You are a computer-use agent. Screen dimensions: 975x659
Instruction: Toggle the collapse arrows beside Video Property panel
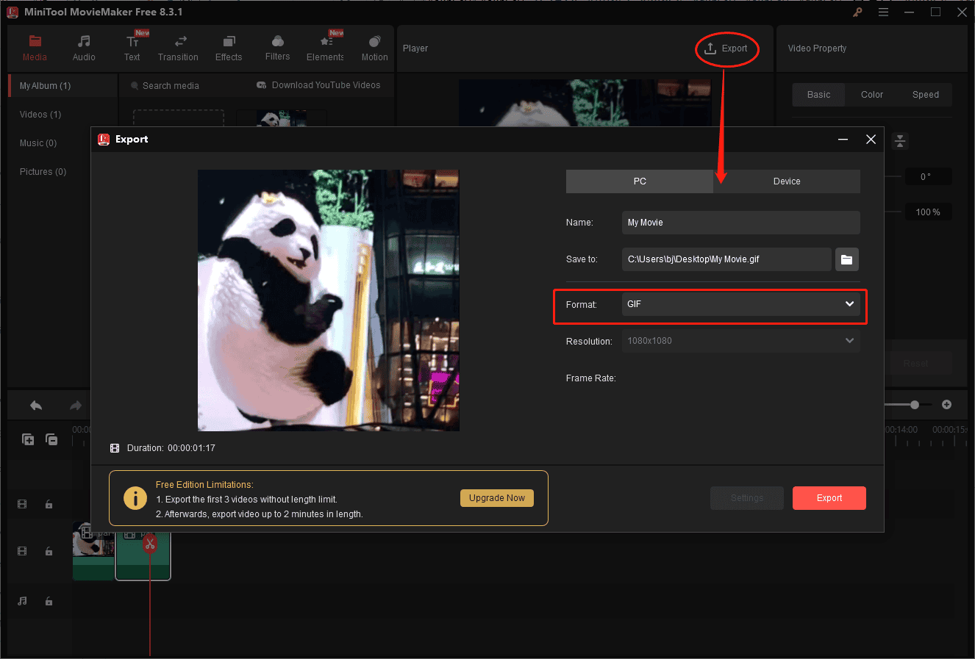click(x=900, y=140)
